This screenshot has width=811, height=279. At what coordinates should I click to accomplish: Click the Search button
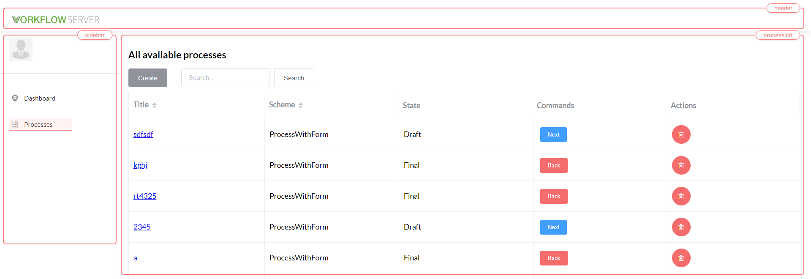coord(294,78)
